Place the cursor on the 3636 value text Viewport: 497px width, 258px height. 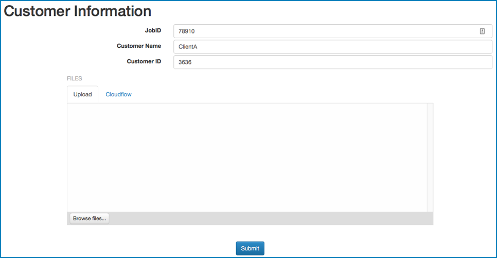click(185, 62)
